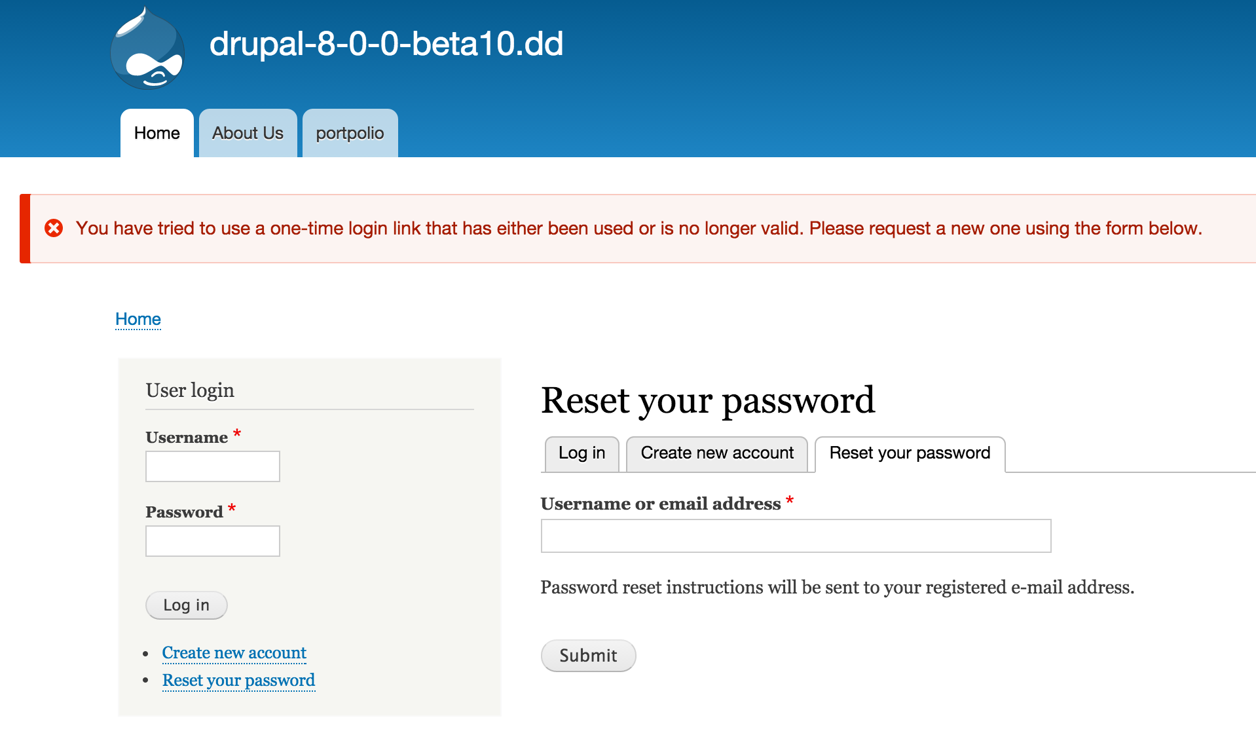The height and width of the screenshot is (735, 1256).
Task: Click the User login heading
Action: 190,390
